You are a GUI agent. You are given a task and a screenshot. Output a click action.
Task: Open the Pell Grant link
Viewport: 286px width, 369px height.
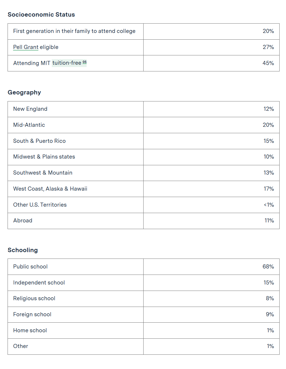click(26, 47)
